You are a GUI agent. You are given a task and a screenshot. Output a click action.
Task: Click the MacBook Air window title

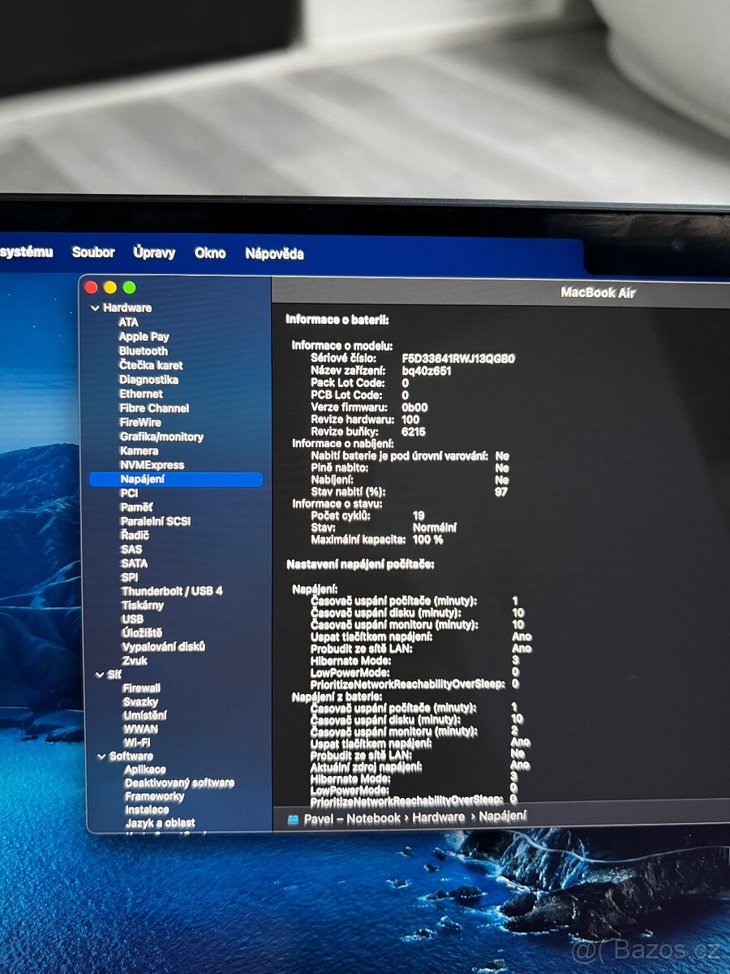coord(599,292)
